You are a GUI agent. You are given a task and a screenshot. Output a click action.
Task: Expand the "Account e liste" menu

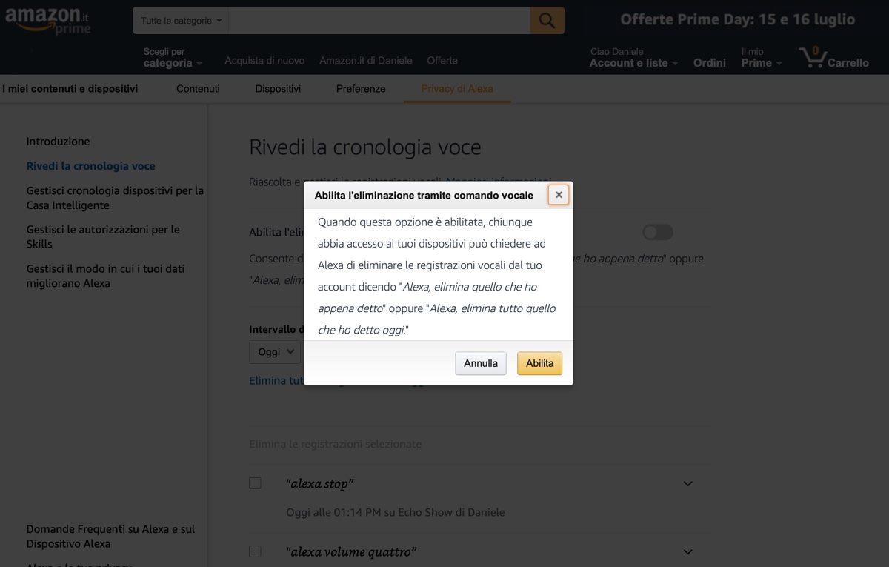tap(633, 63)
